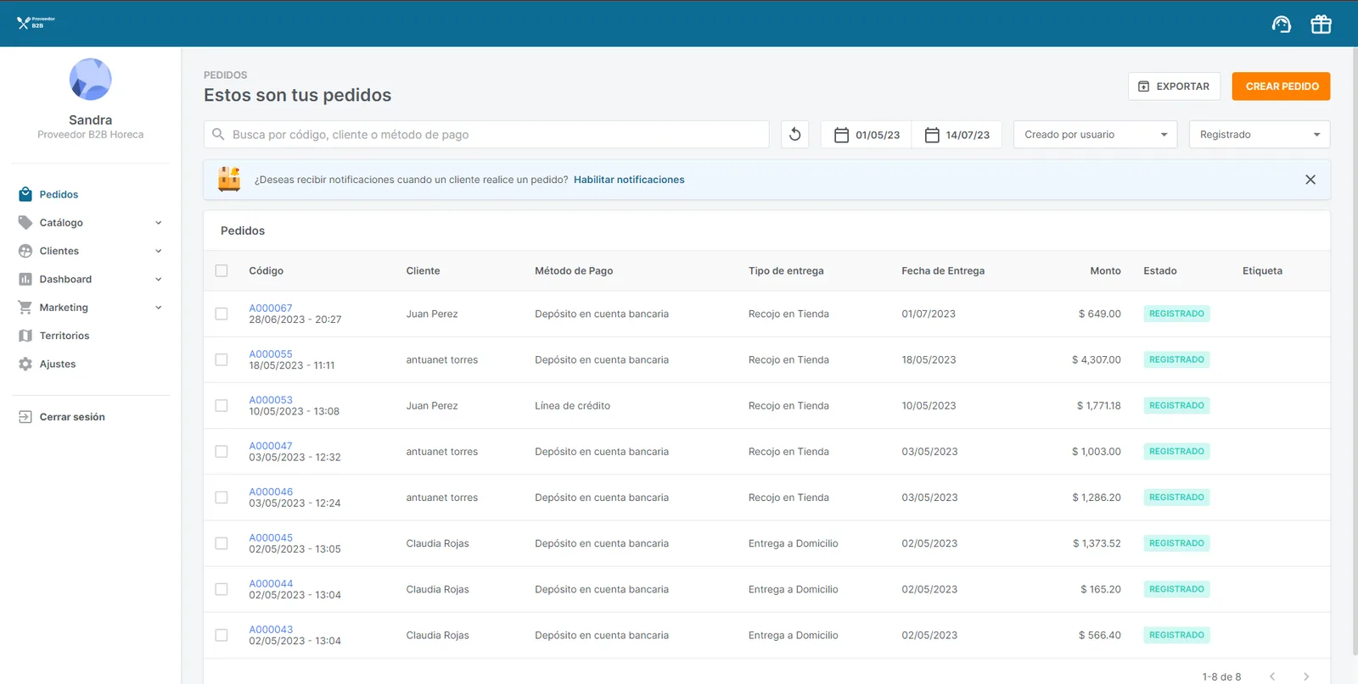Click the order search field

[486, 135]
